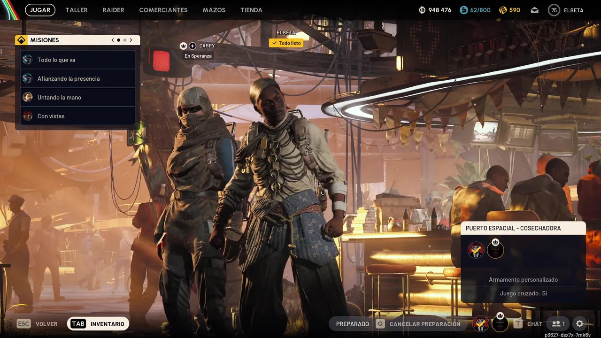Click the ESC key icon

pyautogui.click(x=23, y=323)
